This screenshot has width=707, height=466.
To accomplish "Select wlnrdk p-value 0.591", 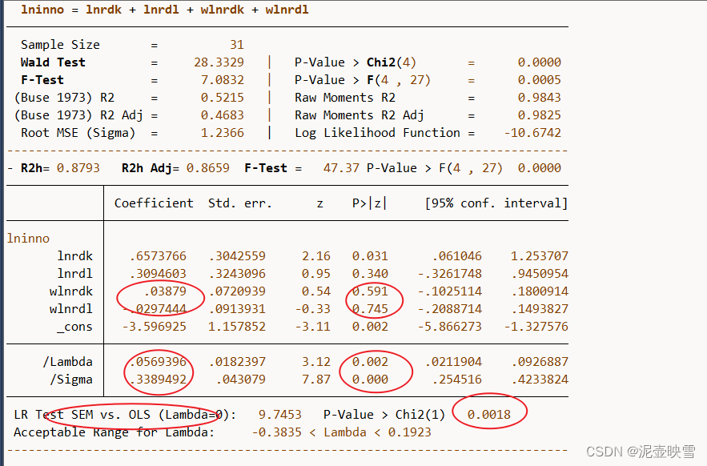I will (x=370, y=291).
